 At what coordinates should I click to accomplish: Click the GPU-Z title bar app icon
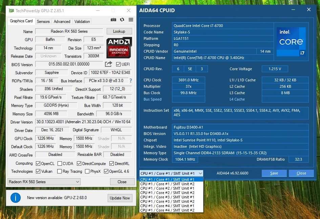[12, 10]
